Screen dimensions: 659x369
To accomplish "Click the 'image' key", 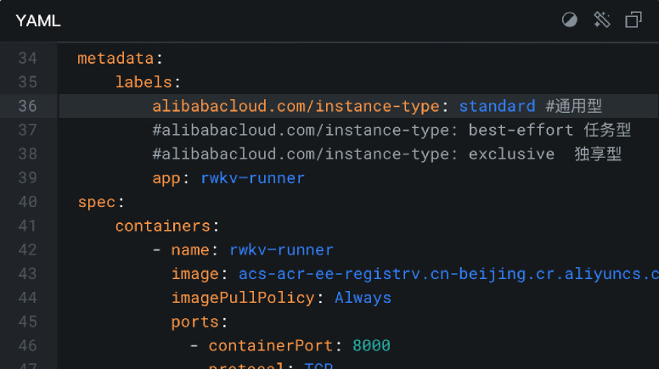I will pyautogui.click(x=195, y=274).
